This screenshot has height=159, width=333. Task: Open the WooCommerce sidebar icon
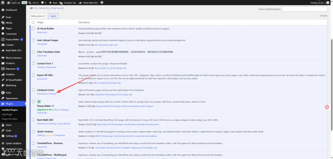coord(3,58)
